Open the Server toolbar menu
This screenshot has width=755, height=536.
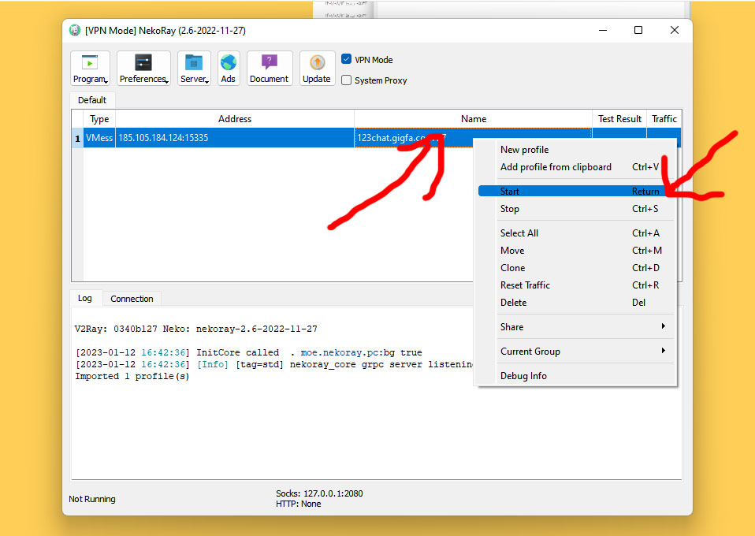click(194, 68)
